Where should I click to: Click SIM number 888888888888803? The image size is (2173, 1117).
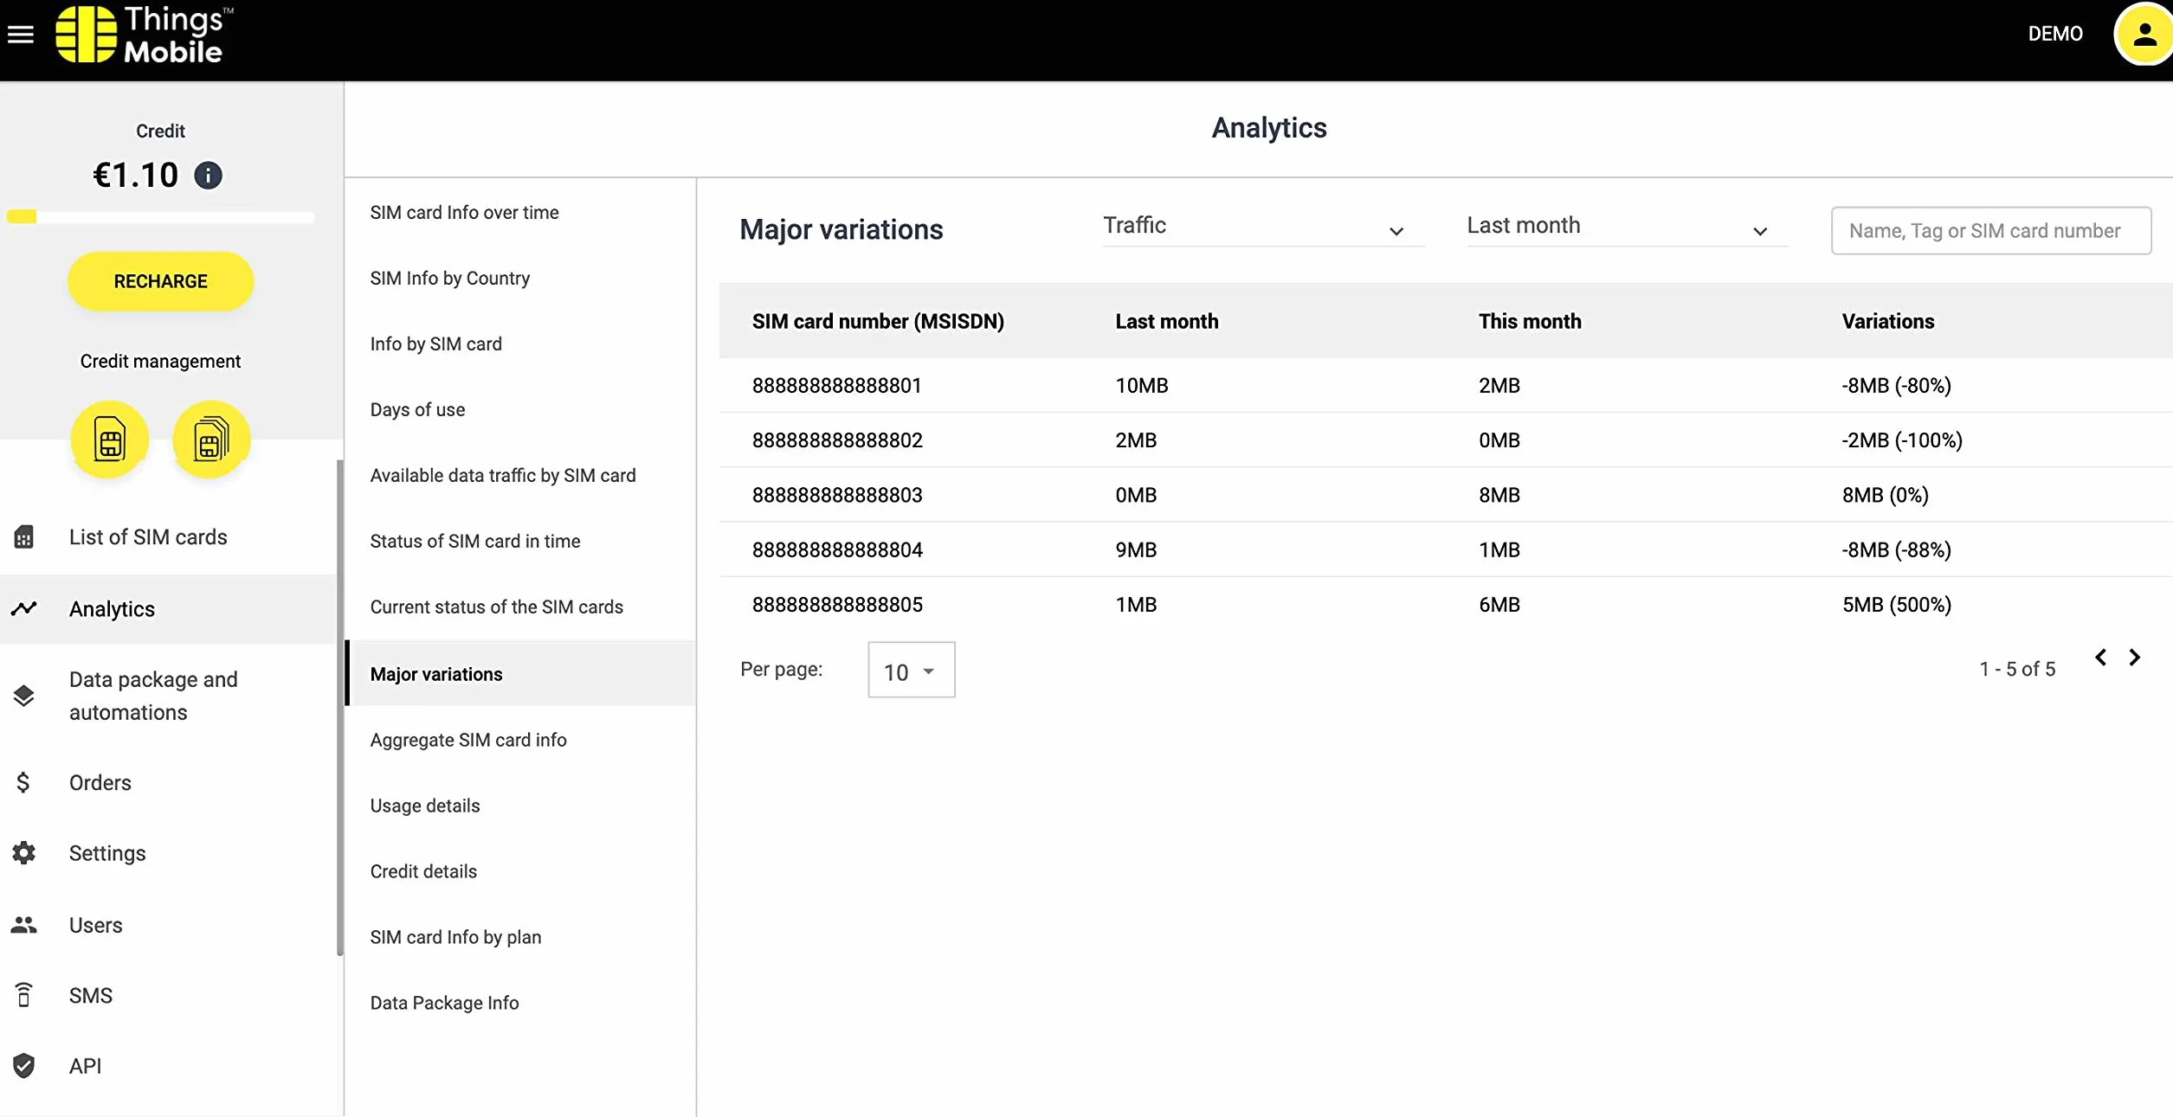point(837,495)
